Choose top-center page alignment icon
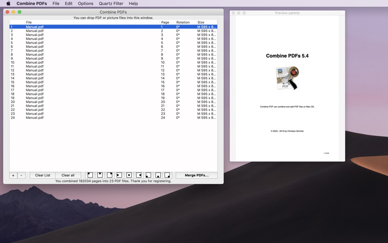Viewport: 388px width, 243px height. tap(100, 175)
